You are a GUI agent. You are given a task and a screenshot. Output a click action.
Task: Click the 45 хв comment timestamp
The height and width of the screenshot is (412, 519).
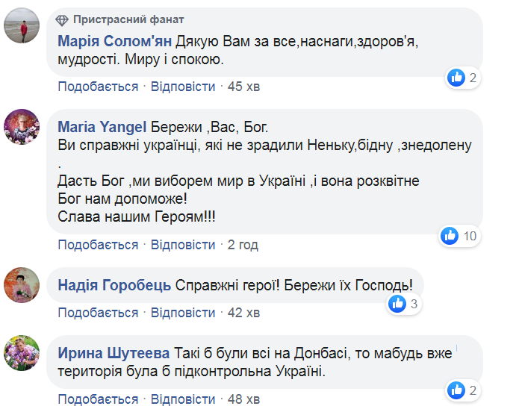(x=243, y=87)
